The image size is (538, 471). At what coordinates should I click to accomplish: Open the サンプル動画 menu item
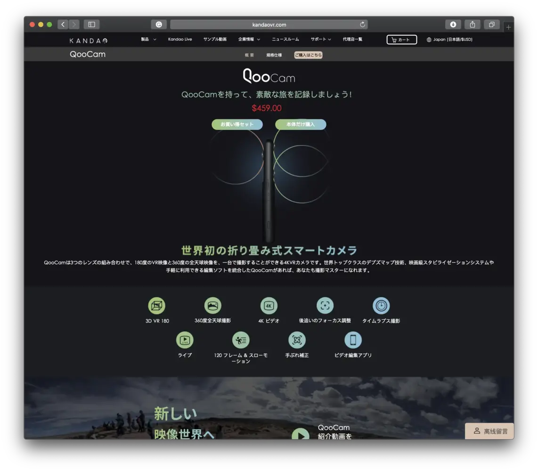coord(215,40)
